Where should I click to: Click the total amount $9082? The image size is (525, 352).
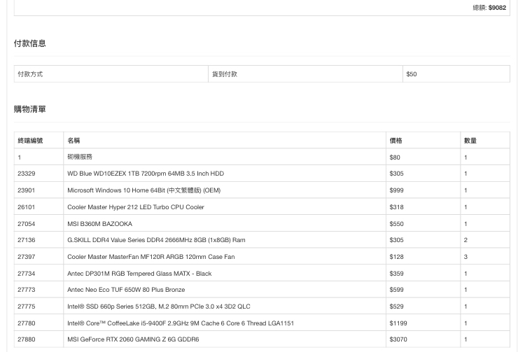click(x=497, y=8)
